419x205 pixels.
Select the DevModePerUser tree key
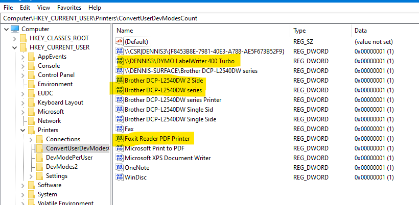(69, 158)
